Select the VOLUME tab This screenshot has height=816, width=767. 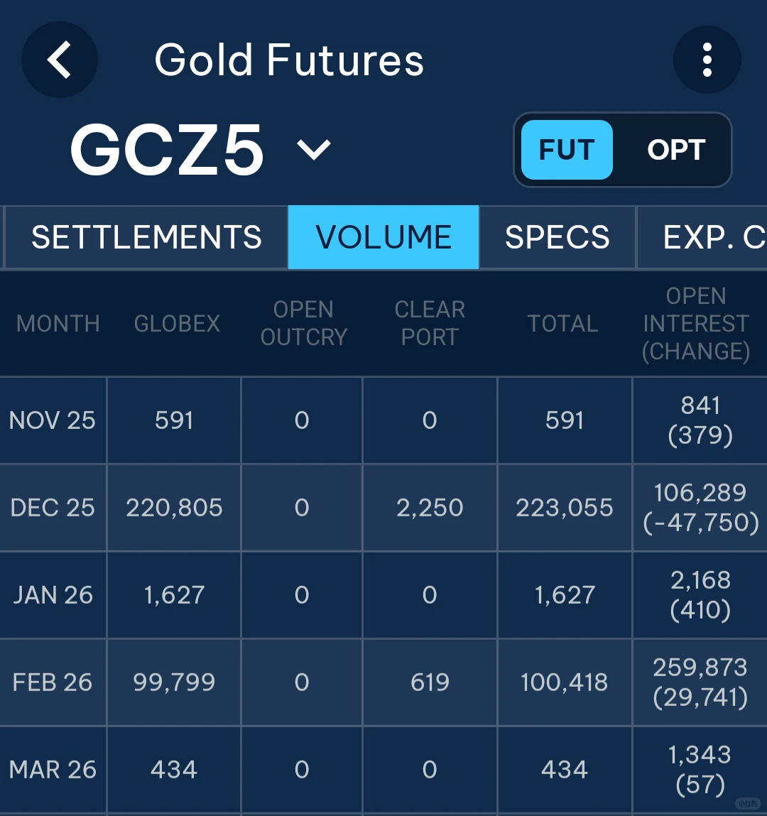point(383,237)
